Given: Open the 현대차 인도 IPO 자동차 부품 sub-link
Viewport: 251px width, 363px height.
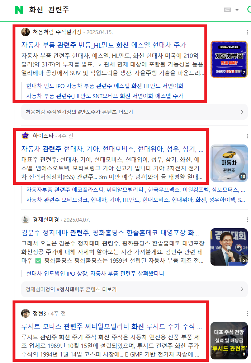Looking at the screenshot, I should tap(105, 86).
